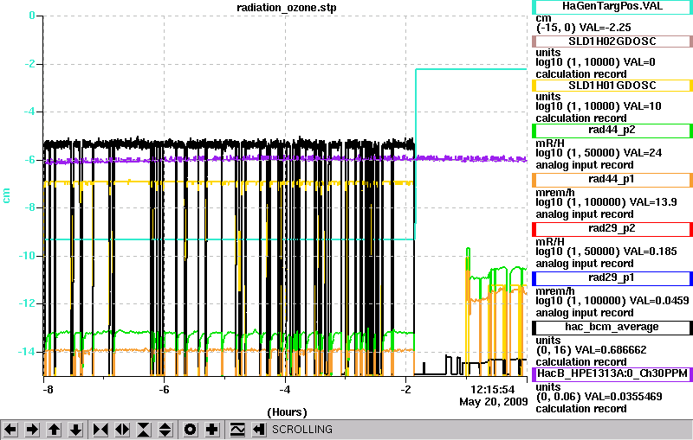Screen dimensions: 693x440
Task: Select the SLD1H02GDOSC curve legend
Action: click(612, 41)
